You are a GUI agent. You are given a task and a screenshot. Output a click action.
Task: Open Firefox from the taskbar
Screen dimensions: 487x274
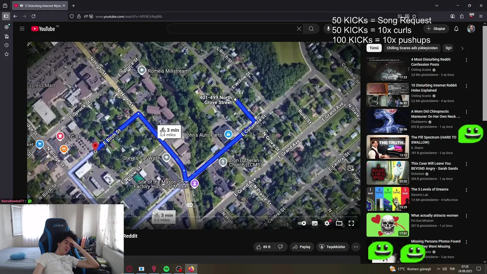[x=191, y=269]
